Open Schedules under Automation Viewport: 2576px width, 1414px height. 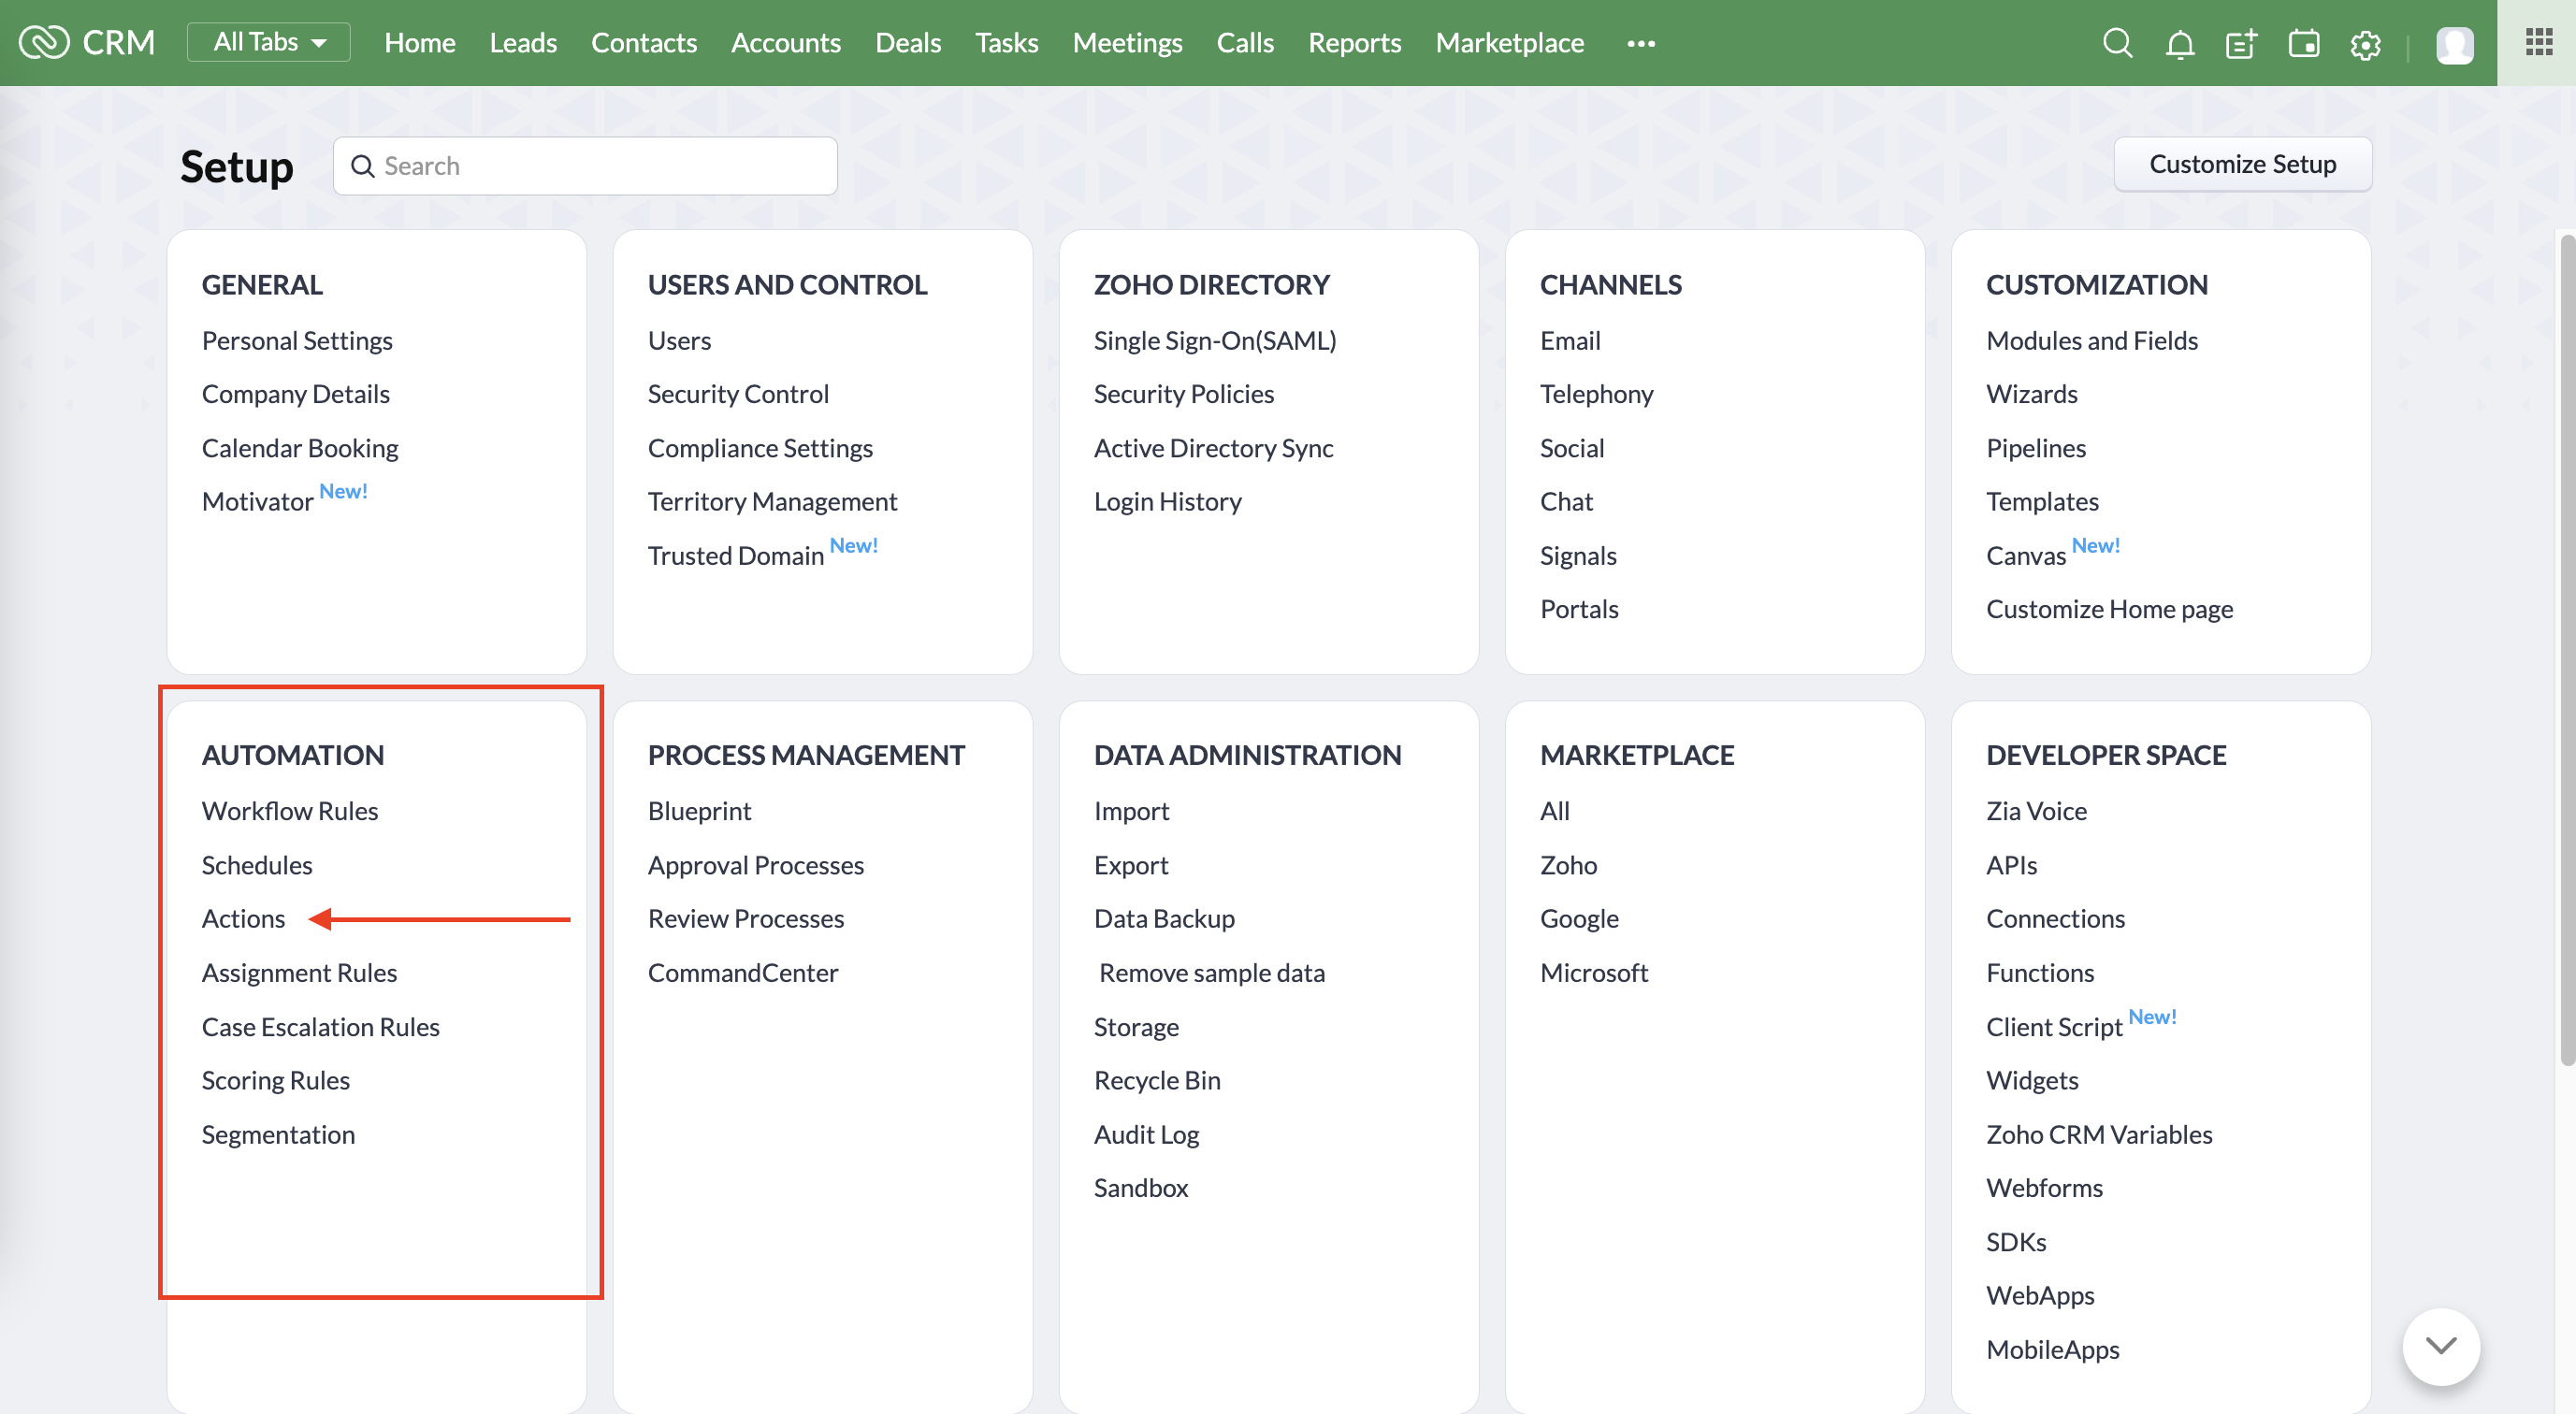pyautogui.click(x=257, y=865)
